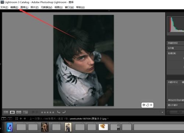The width and height of the screenshot is (184, 133).
Task: Select main window display button 1
Action: pos(4,119)
